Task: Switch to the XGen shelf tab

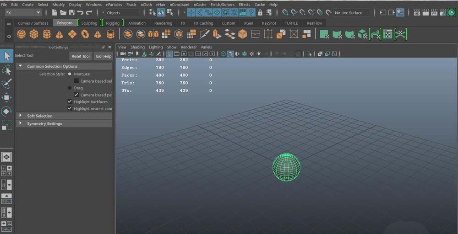Action: tap(248, 23)
